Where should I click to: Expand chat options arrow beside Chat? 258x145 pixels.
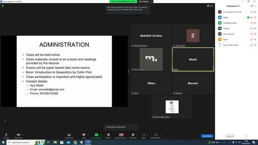(x=88, y=135)
